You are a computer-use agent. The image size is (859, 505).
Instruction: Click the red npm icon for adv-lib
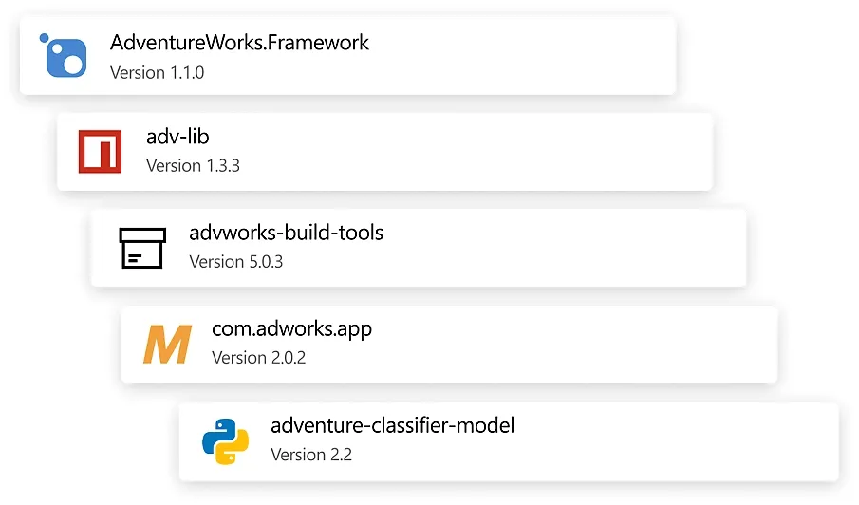point(100,152)
